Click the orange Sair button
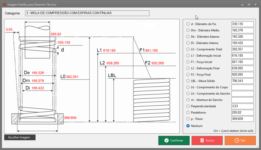 click(x=240, y=140)
